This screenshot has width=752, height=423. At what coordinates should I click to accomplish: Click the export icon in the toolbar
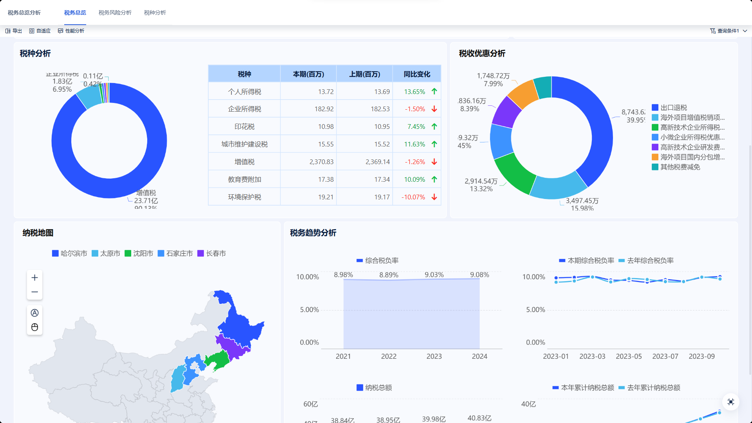click(x=8, y=31)
